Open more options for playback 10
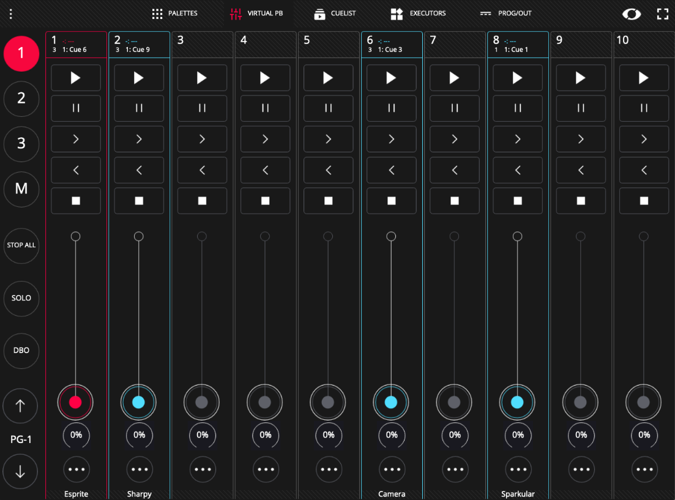675x500 pixels. pyautogui.click(x=644, y=469)
